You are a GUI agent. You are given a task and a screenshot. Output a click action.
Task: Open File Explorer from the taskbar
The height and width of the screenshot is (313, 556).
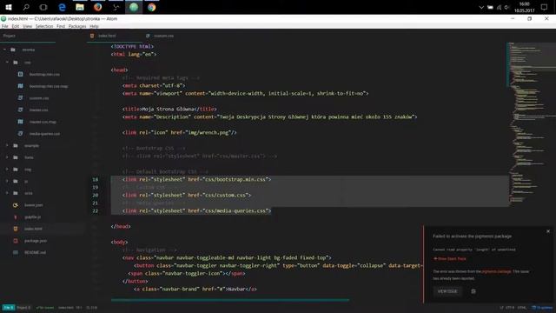click(80, 7)
